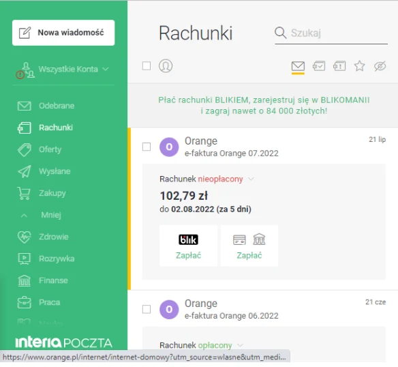398x367 pixels.
Task: Open the Wysłane folder
Action: pyautogui.click(x=55, y=171)
